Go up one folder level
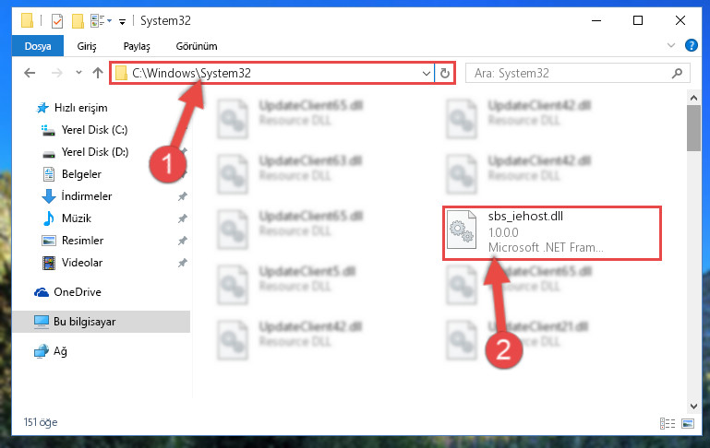 click(97, 73)
